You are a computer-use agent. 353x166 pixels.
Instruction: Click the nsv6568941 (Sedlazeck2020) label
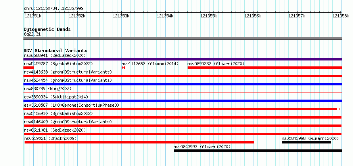(55, 55)
